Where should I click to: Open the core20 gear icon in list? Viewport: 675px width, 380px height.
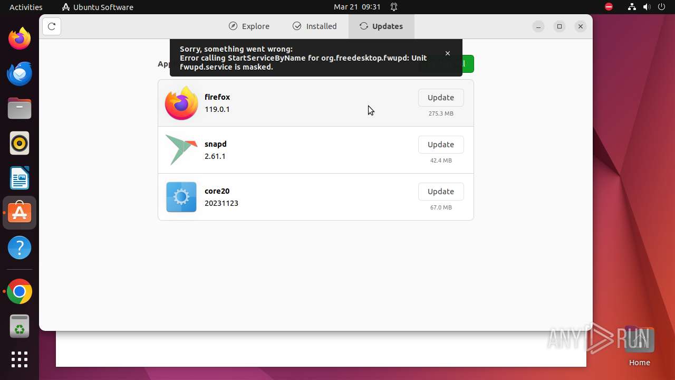click(x=181, y=197)
